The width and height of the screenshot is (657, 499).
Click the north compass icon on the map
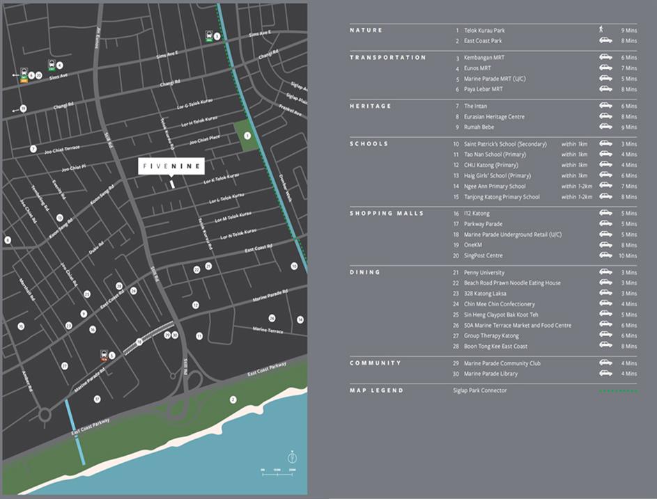(292, 458)
